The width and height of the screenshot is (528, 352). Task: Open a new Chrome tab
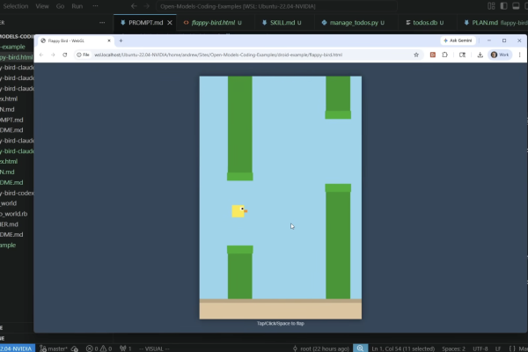[x=121, y=40]
